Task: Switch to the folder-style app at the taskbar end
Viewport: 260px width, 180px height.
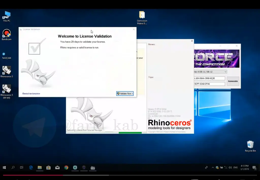Action: tap(93, 168)
